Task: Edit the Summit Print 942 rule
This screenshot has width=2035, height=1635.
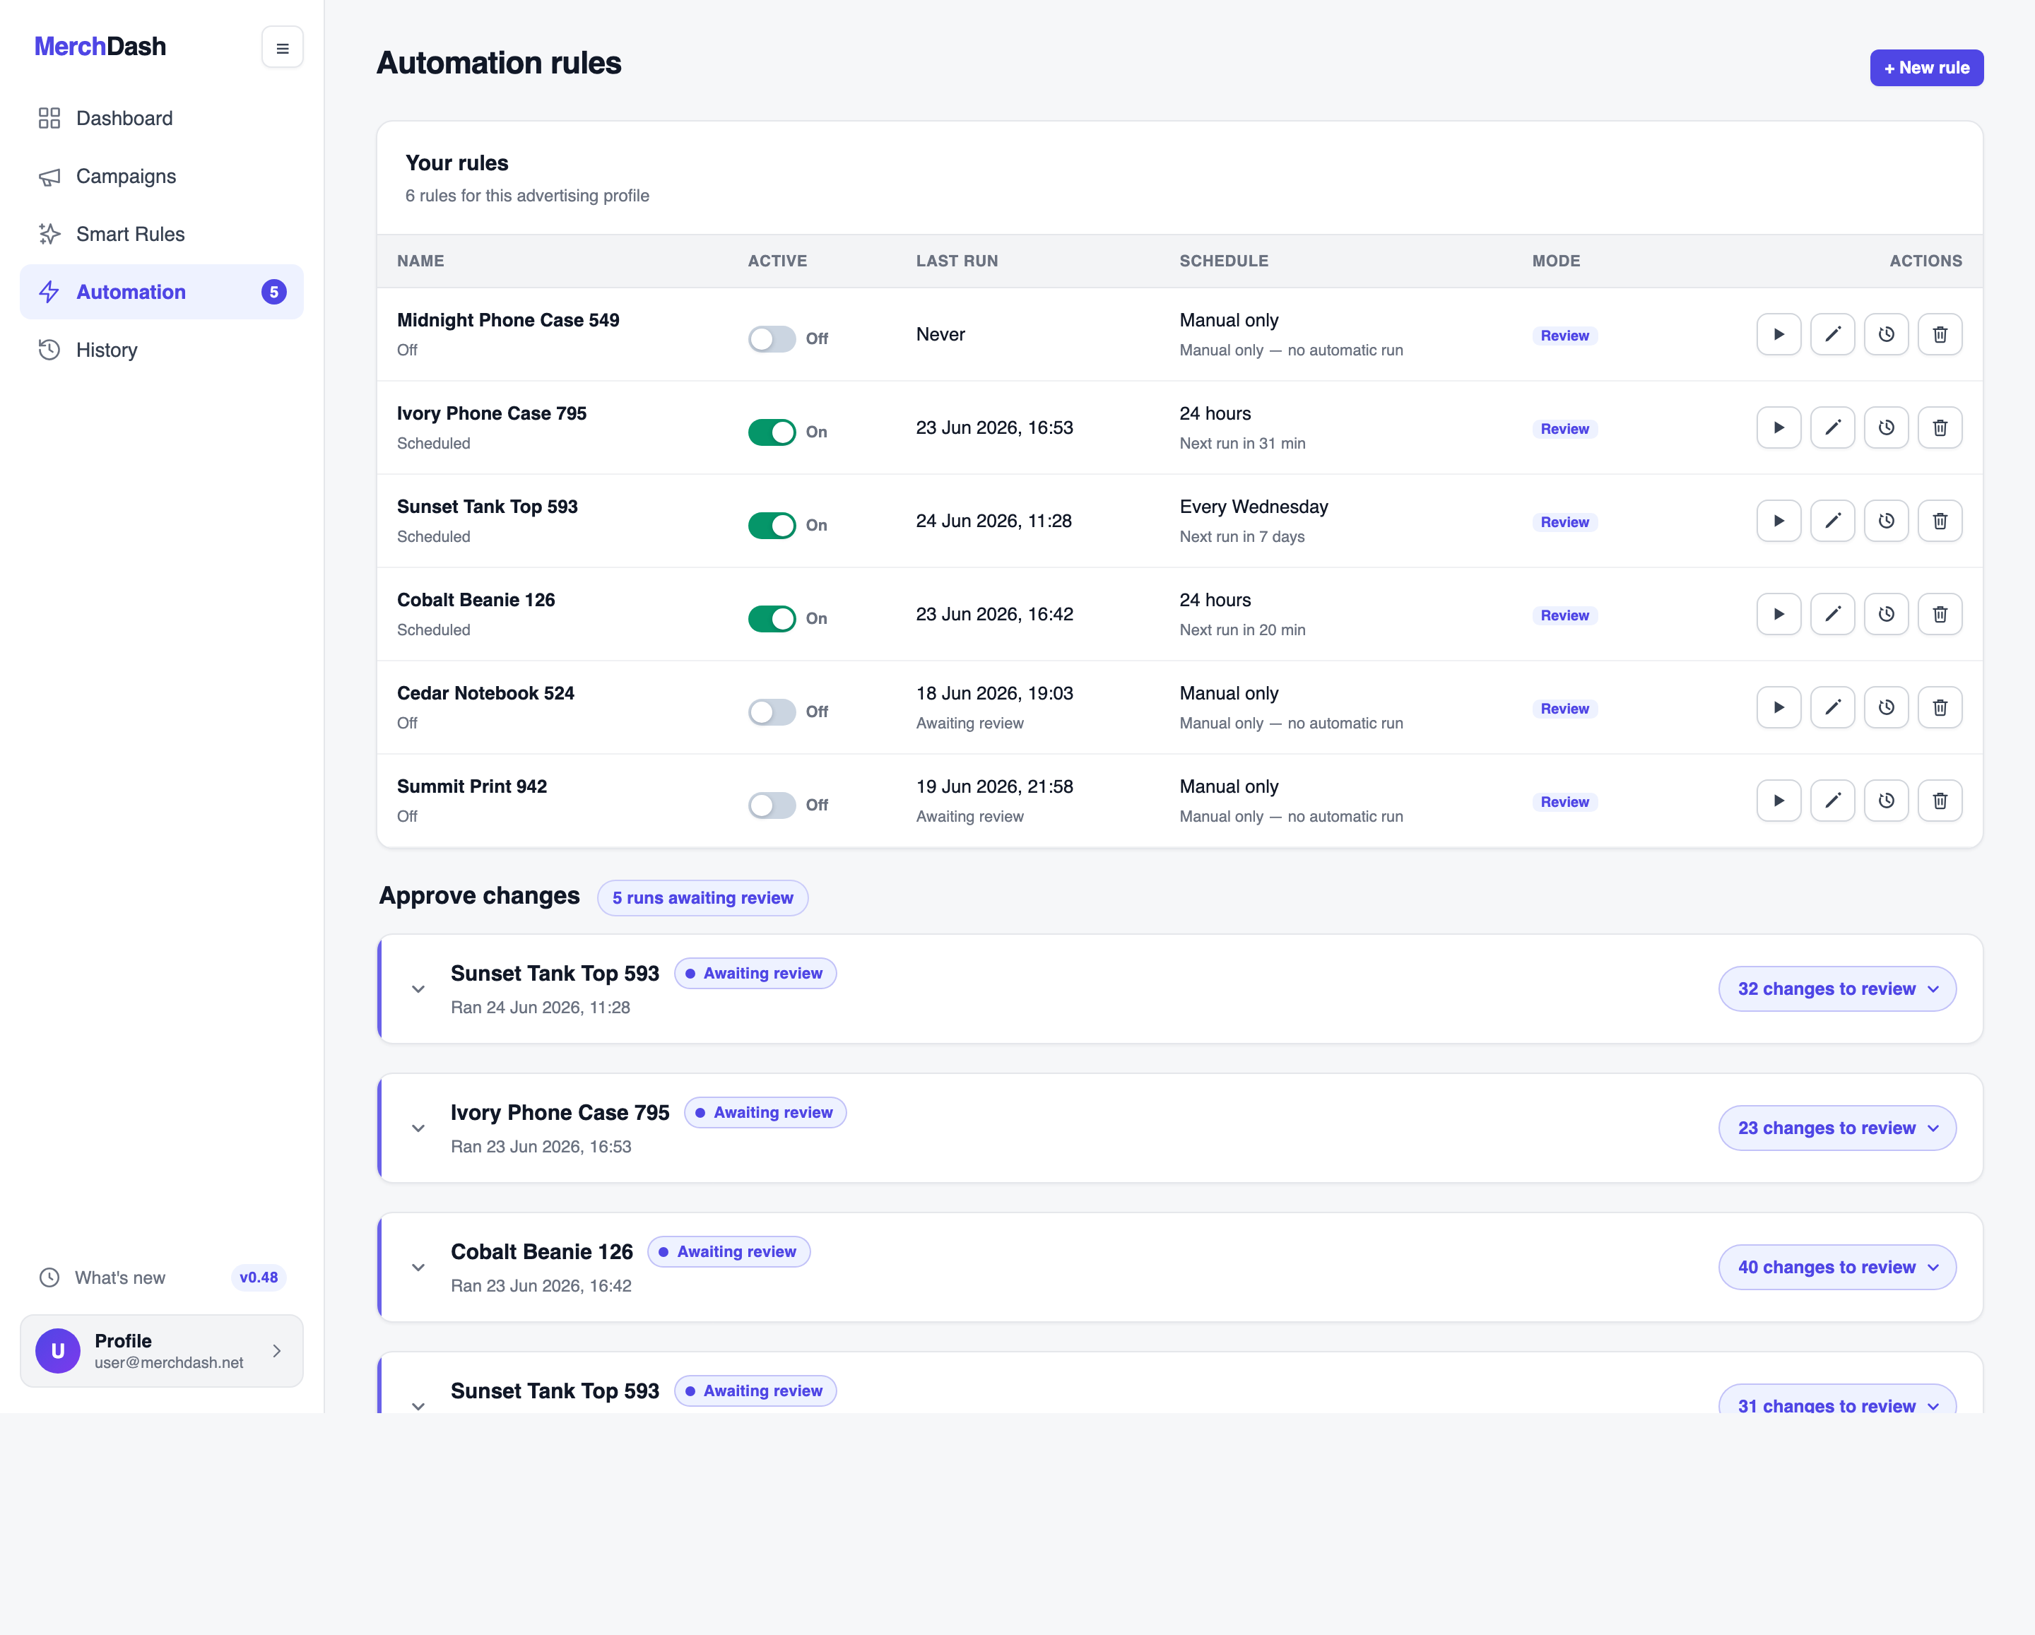Action: [x=1832, y=801]
